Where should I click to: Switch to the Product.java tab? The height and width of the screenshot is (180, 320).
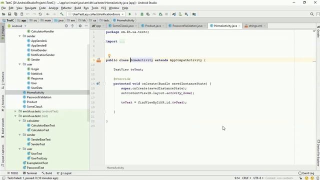[153, 25]
